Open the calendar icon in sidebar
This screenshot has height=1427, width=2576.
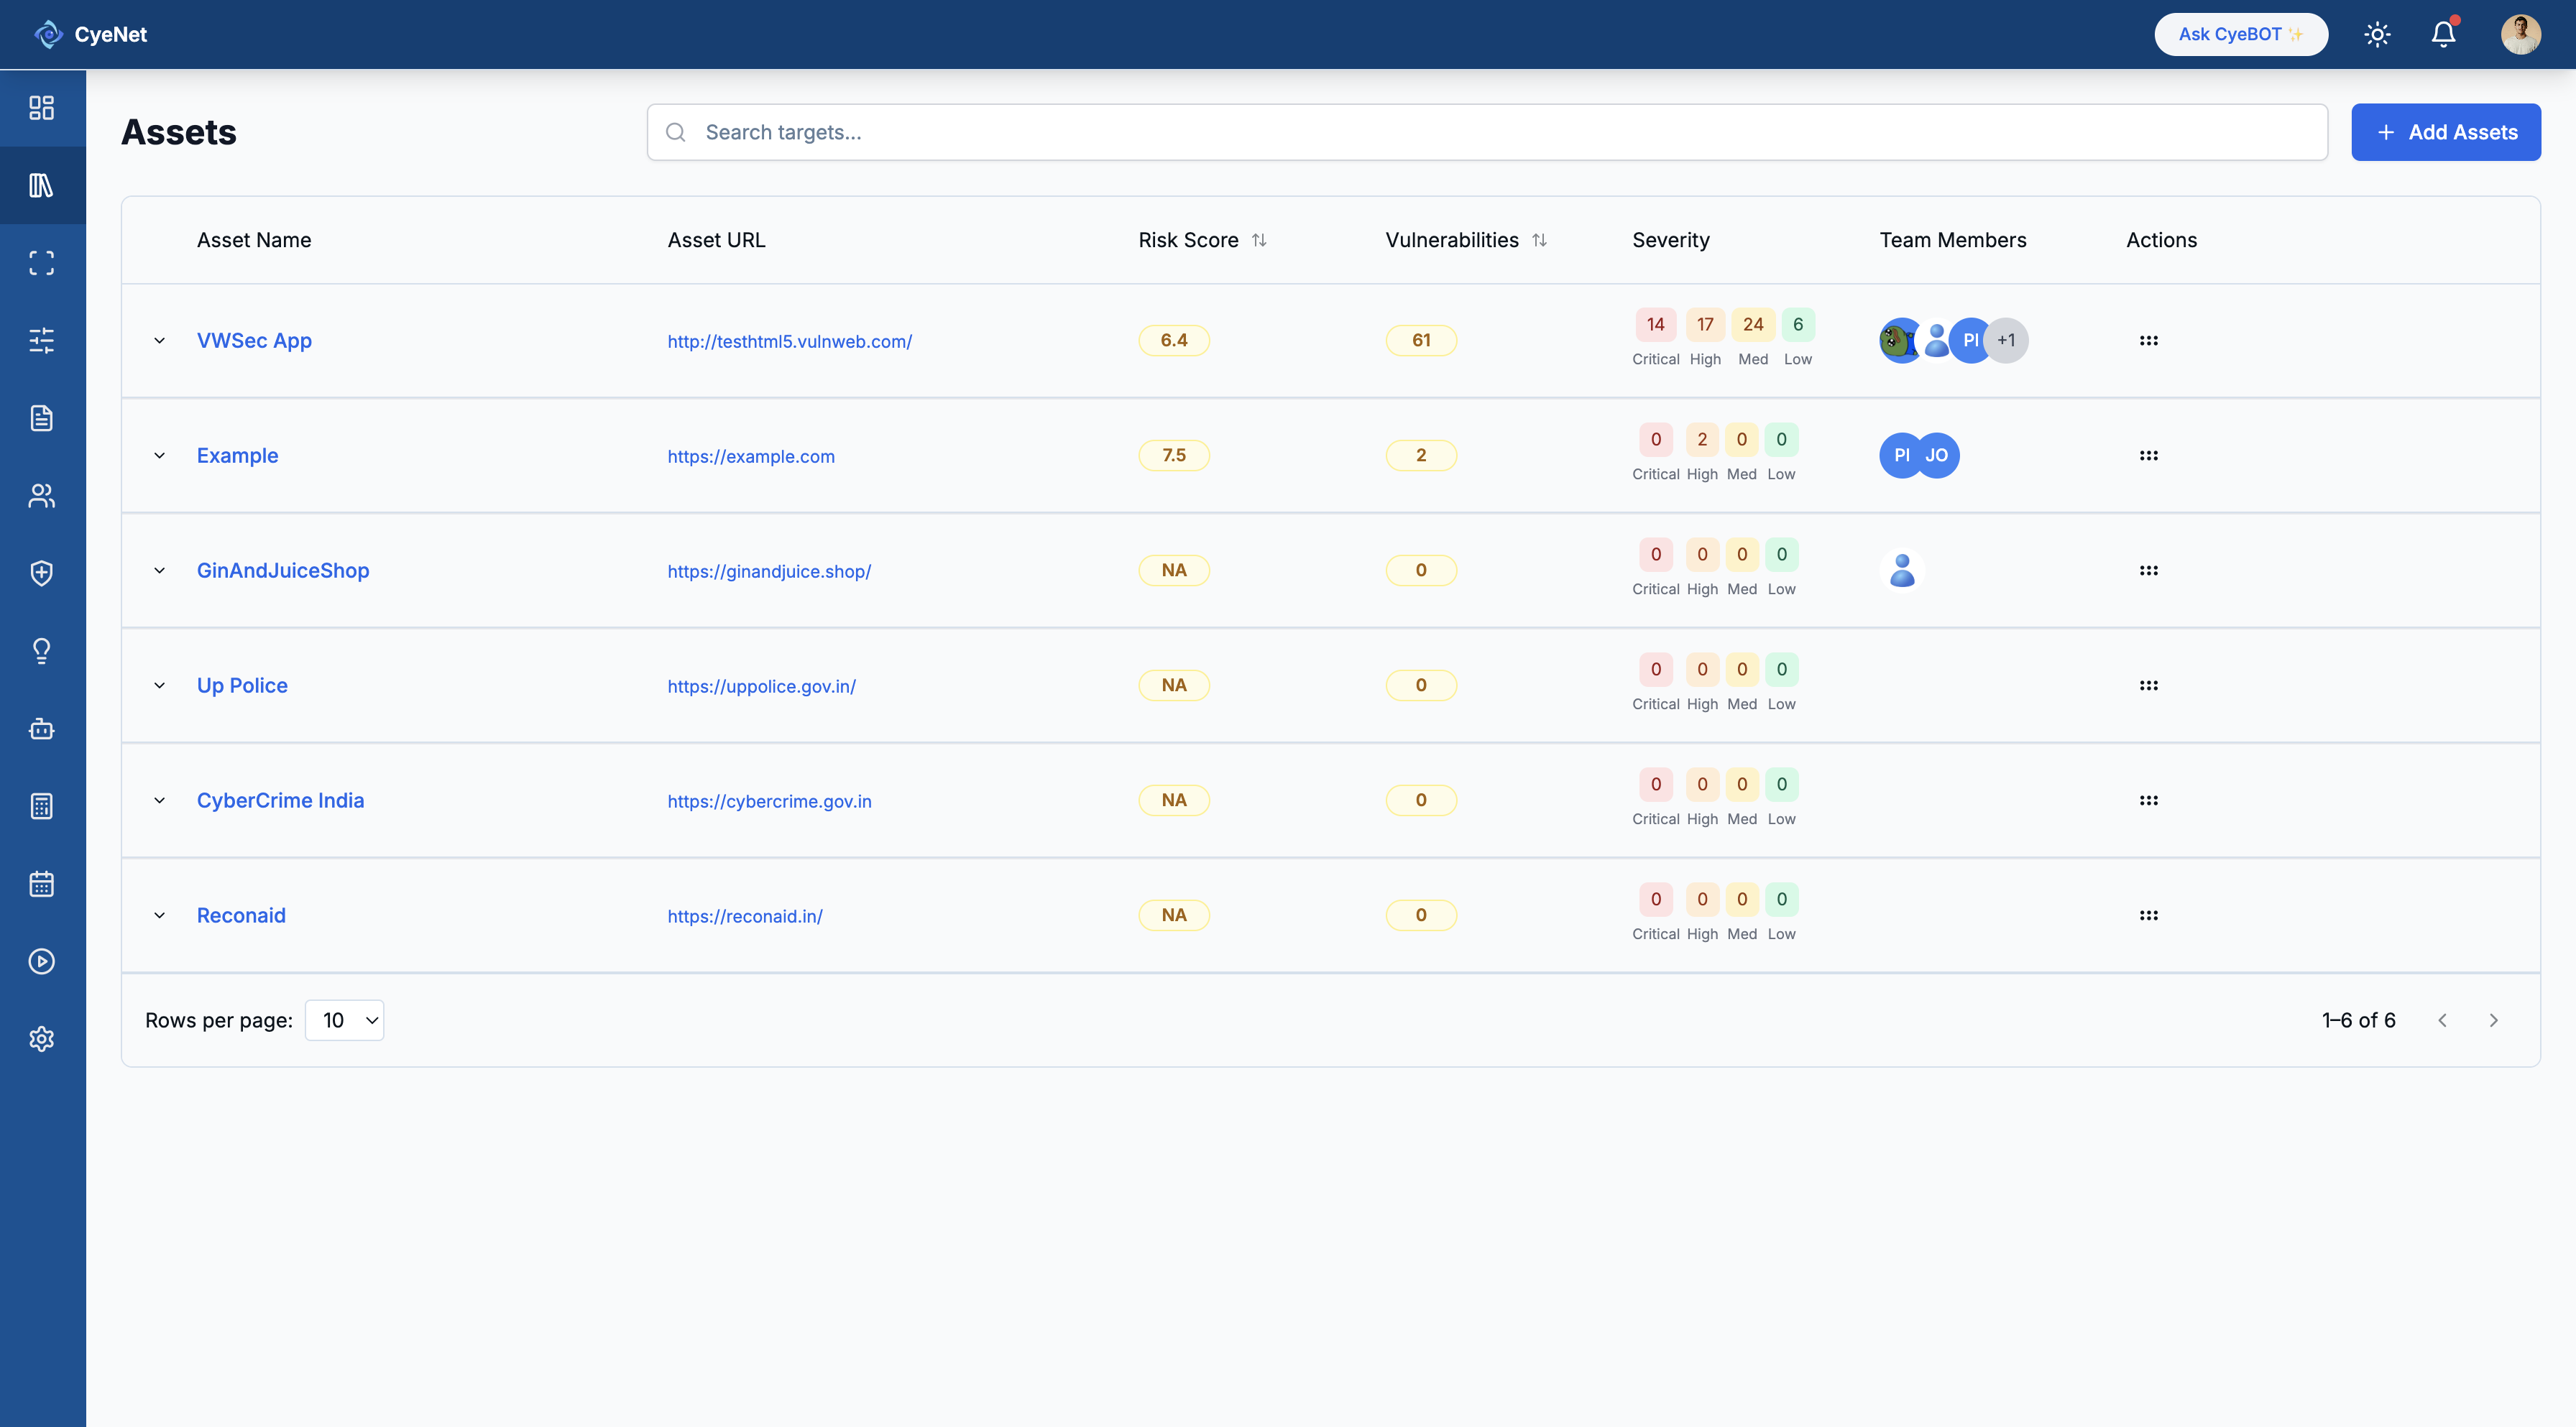pyautogui.click(x=42, y=883)
